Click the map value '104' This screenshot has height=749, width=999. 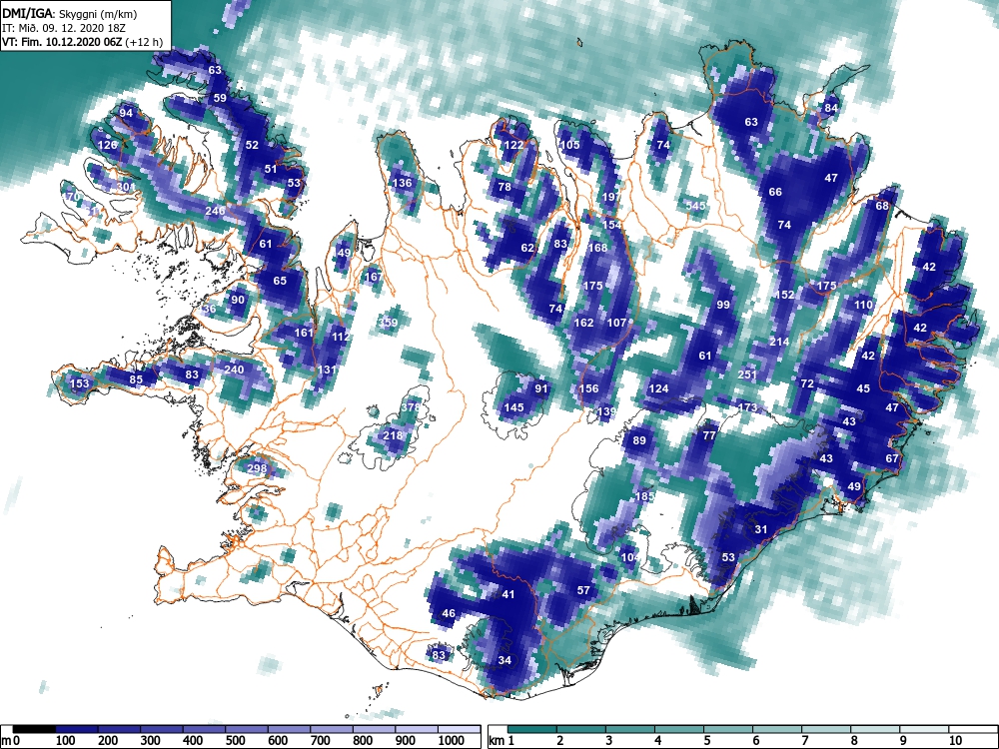pyautogui.click(x=630, y=556)
